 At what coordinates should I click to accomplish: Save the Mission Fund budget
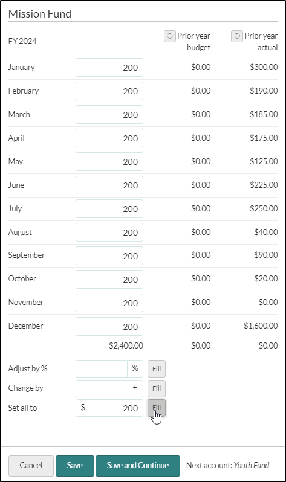75,466
